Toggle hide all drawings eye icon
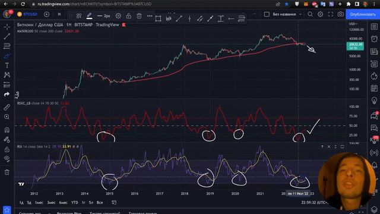The height and width of the screenshot is (214, 380). (7, 159)
